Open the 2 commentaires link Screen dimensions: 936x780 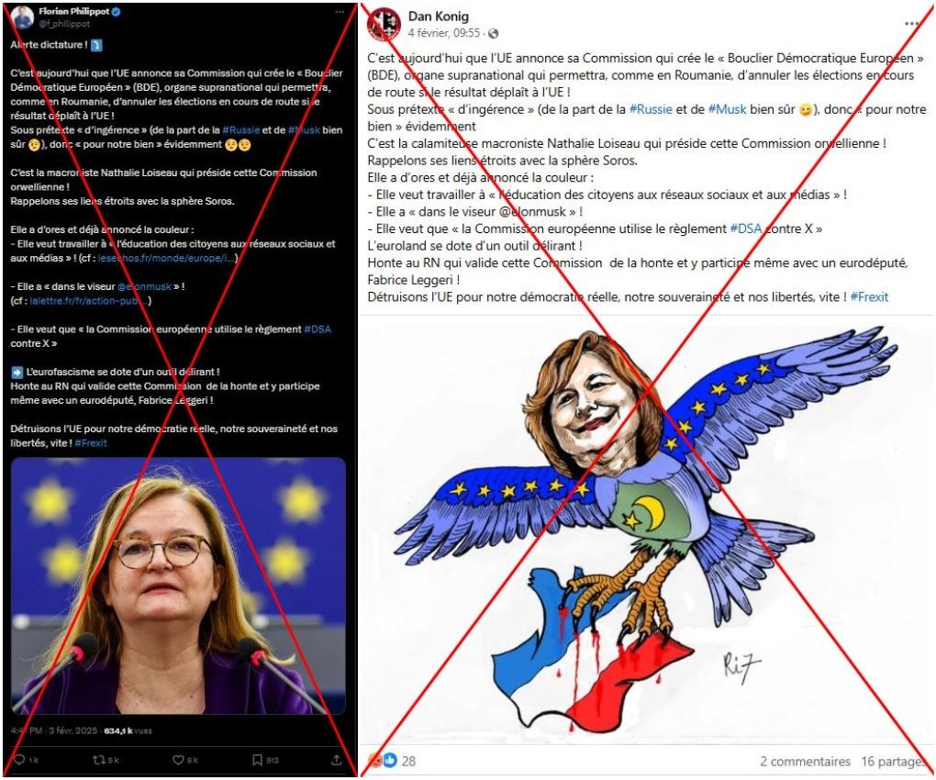(805, 762)
